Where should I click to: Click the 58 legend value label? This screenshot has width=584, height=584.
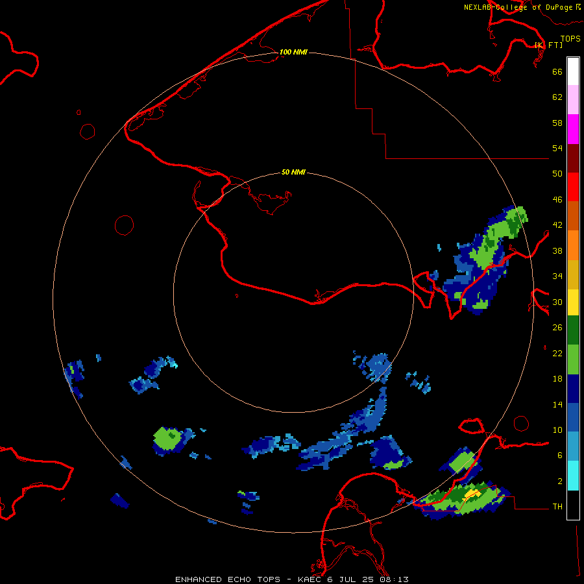point(557,123)
